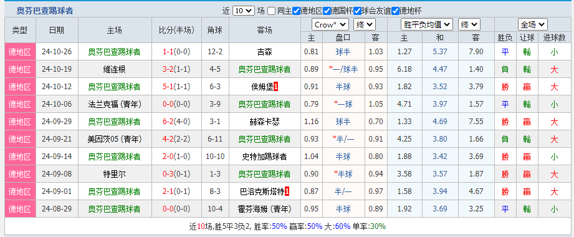Image resolution: width=574 pixels, height=237 pixels.
Task: Open the 3-2(1-1) score link
Action: tap(176, 69)
